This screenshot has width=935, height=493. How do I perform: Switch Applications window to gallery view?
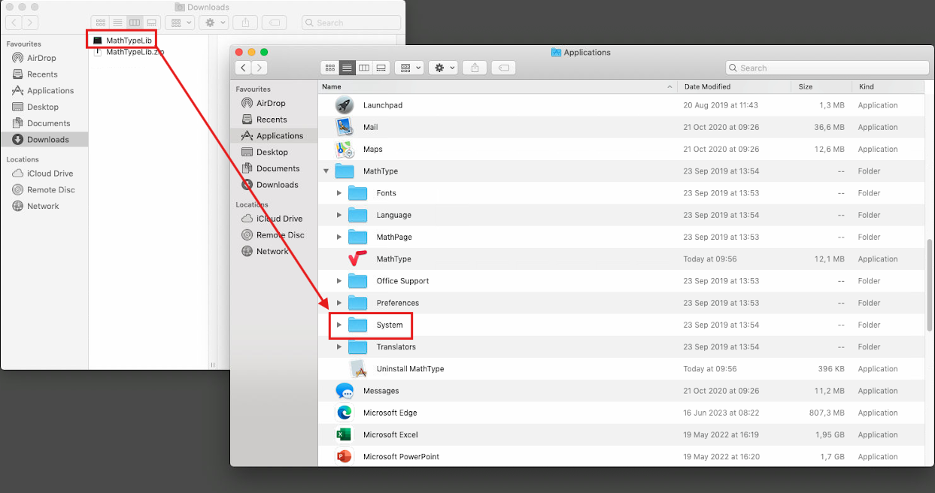[381, 68]
